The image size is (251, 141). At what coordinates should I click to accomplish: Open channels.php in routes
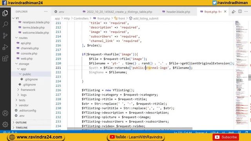[30, 48]
